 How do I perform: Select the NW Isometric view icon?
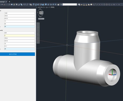[56, 5]
